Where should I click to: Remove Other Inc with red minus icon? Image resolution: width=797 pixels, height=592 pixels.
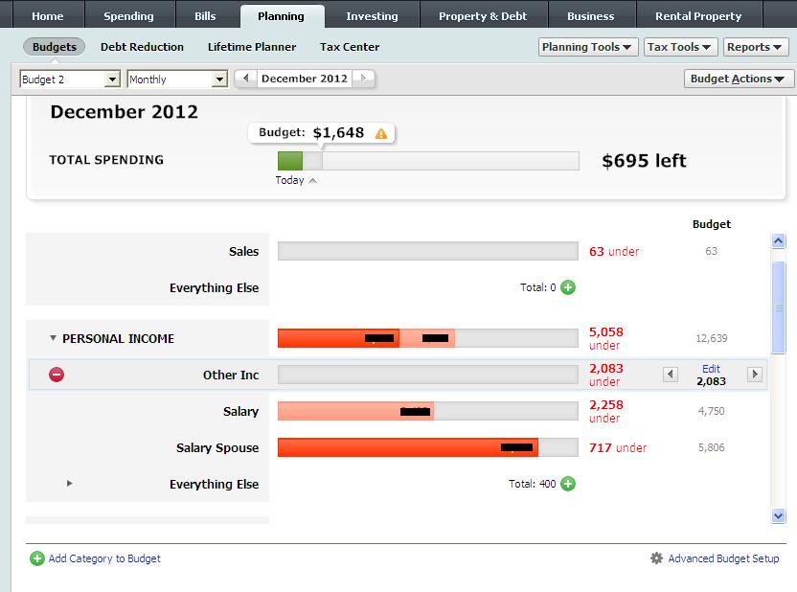pos(57,375)
